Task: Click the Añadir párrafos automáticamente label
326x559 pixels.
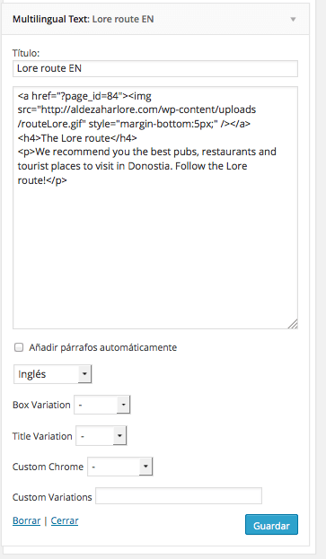Action: tap(102, 347)
